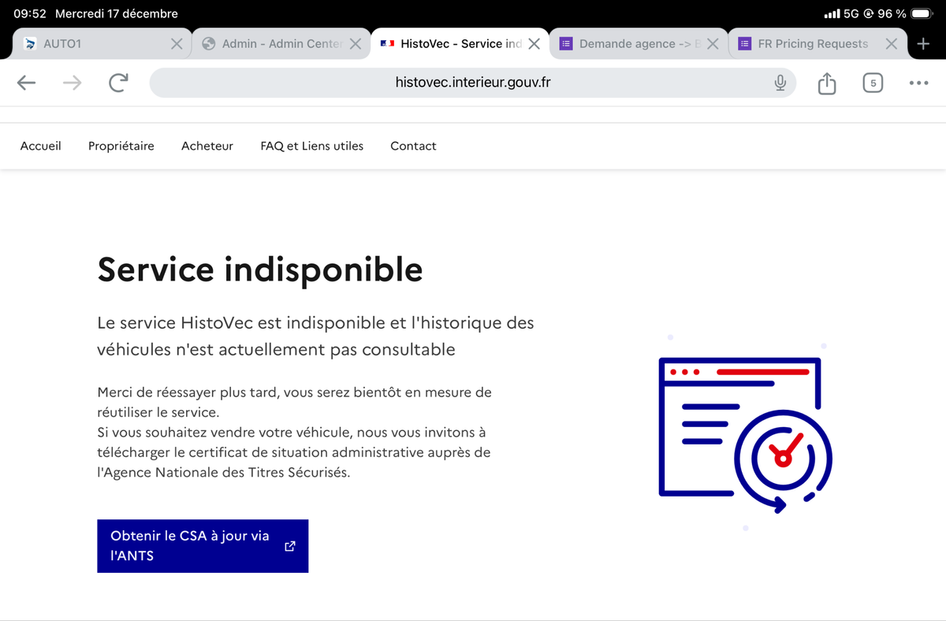The height and width of the screenshot is (621, 946).
Task: Go to the Acheteur page
Action: click(207, 146)
